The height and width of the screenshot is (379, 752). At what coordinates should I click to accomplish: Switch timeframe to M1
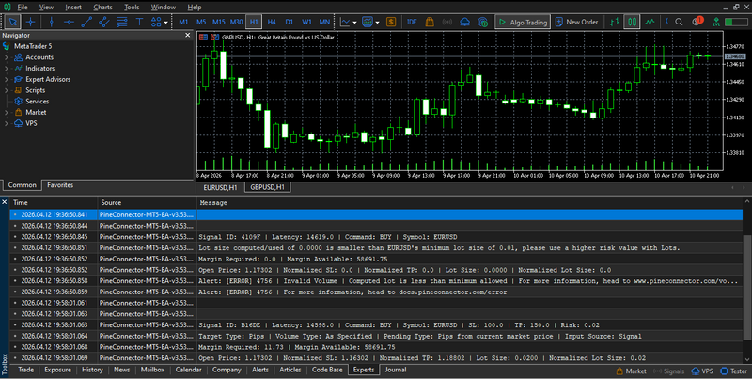183,22
